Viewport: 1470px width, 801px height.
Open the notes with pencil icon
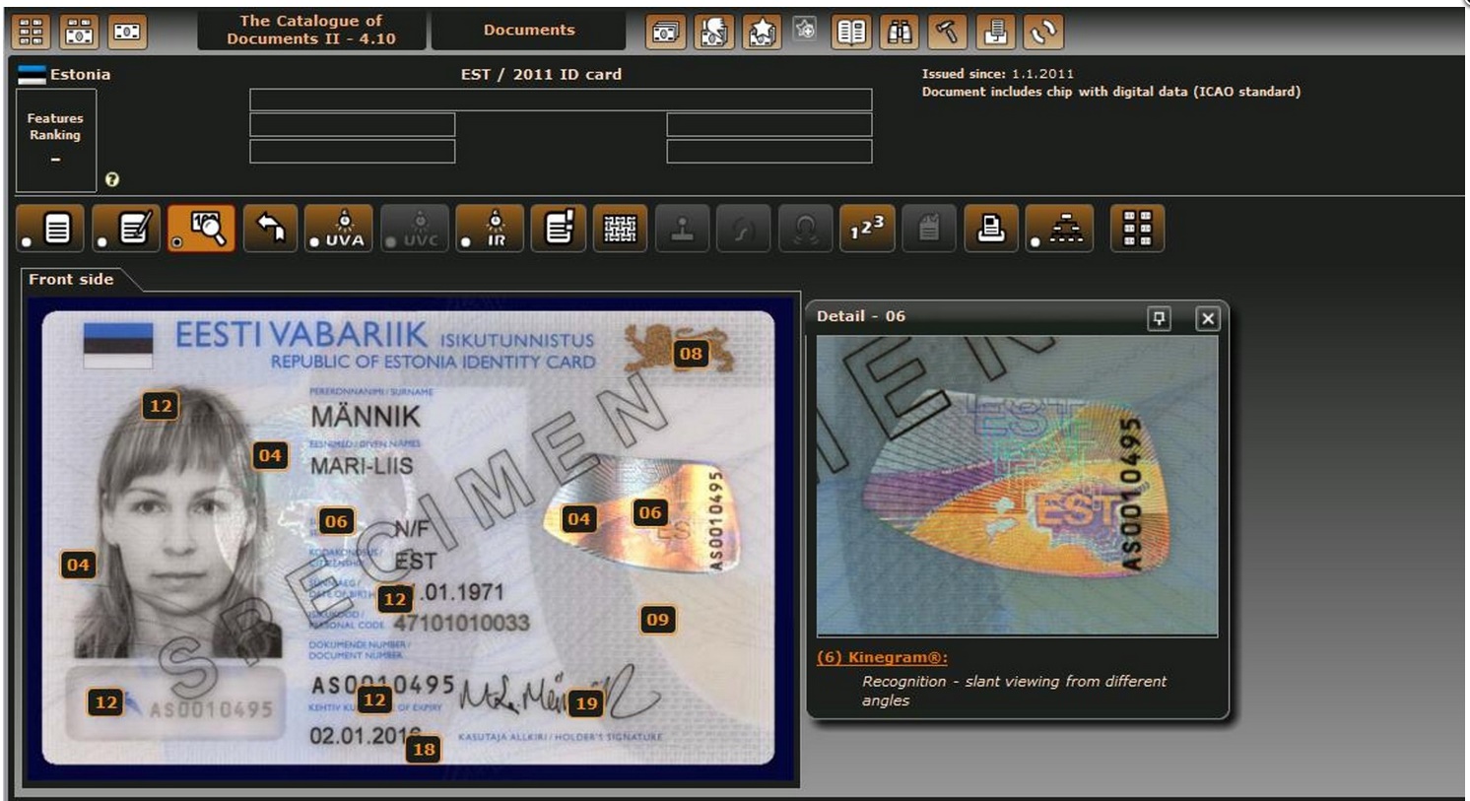pyautogui.click(x=126, y=229)
